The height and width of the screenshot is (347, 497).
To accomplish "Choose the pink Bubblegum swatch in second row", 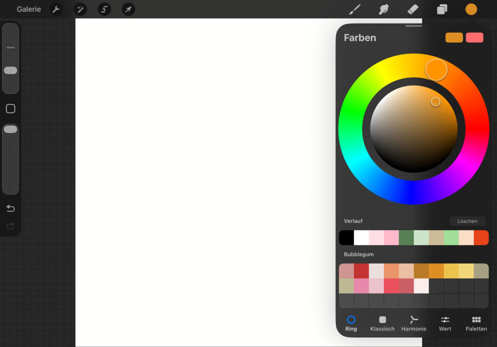I will (x=361, y=286).
